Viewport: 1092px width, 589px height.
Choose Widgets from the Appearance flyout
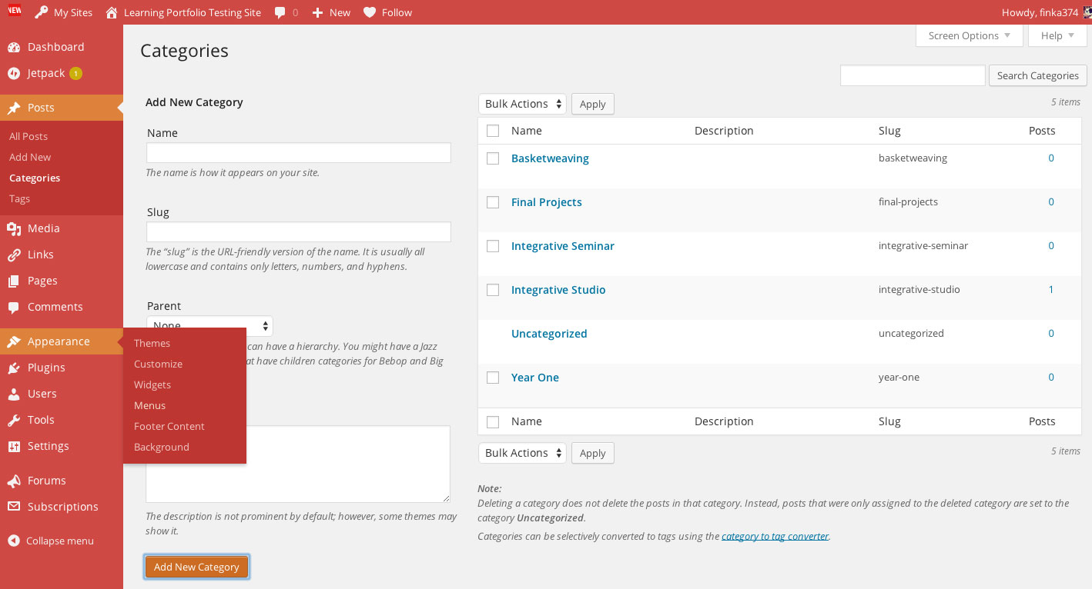152,384
